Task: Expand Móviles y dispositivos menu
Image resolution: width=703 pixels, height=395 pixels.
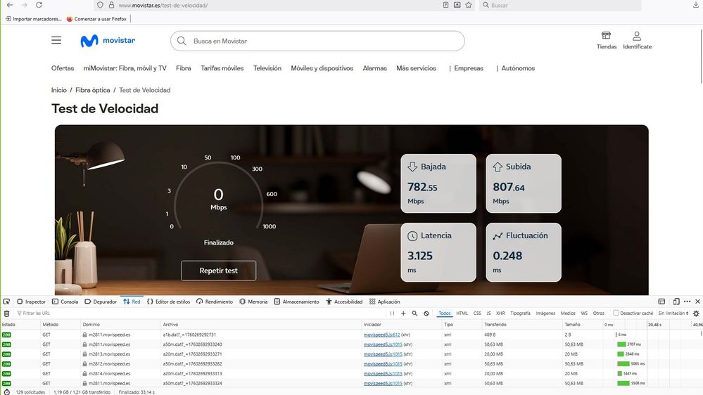Action: [322, 68]
